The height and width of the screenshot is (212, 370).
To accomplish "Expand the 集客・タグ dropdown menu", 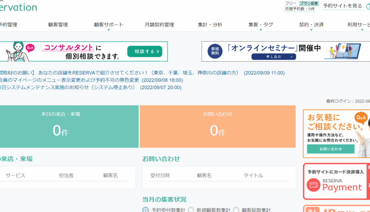I will [261, 25].
